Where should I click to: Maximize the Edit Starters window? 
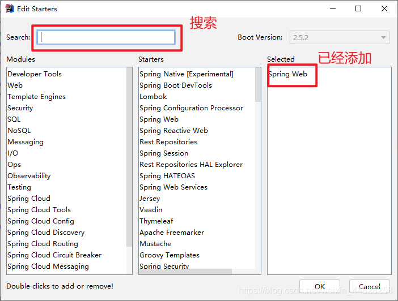coord(358,8)
